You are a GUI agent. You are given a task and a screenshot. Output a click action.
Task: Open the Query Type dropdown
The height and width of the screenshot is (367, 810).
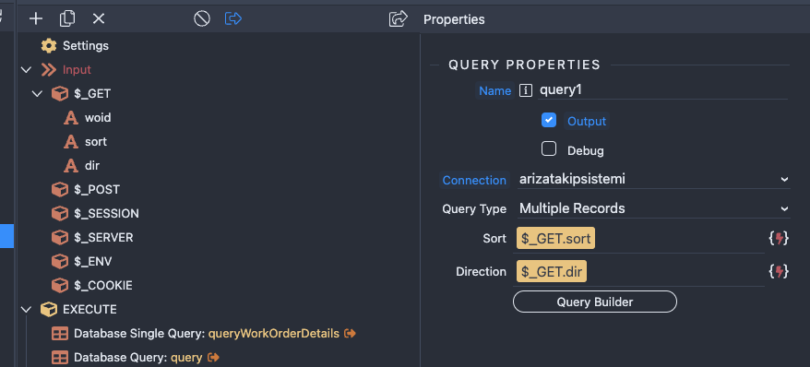click(653, 208)
